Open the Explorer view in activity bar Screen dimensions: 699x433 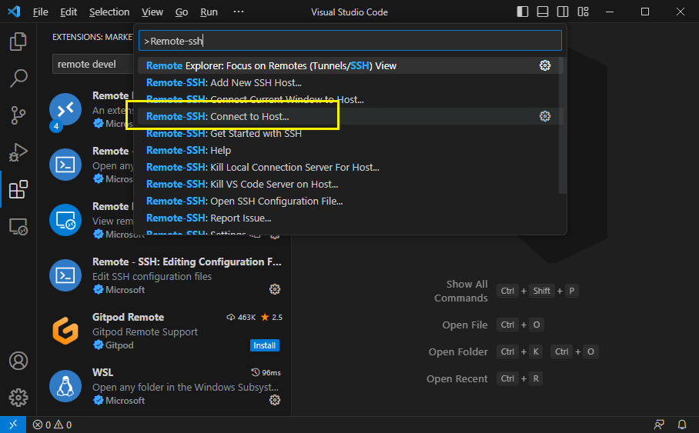pos(18,42)
